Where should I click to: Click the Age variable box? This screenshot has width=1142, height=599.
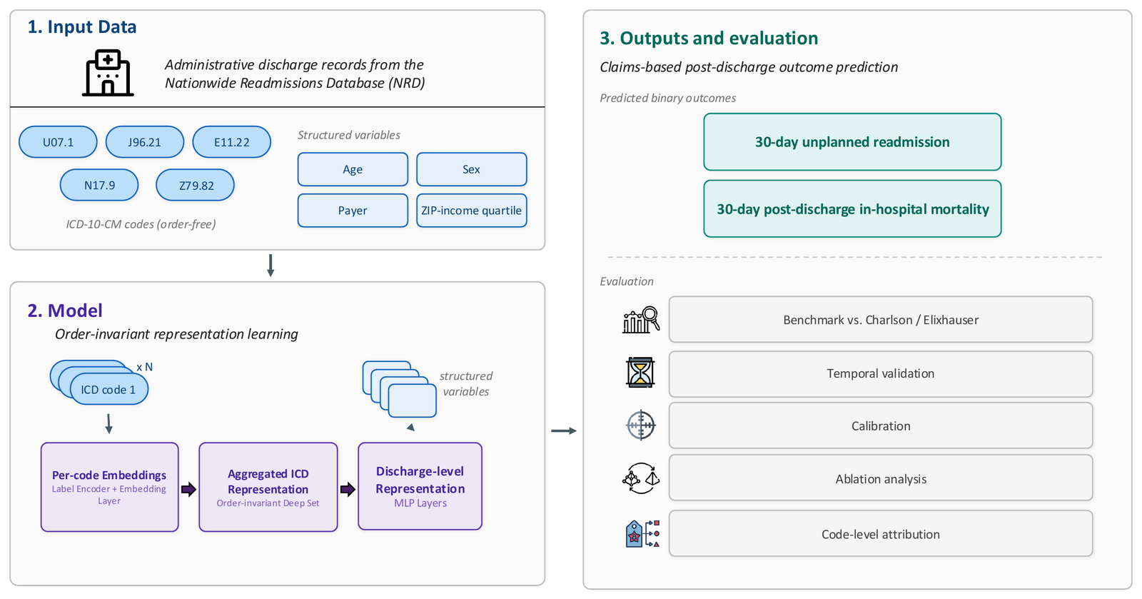[x=353, y=169]
